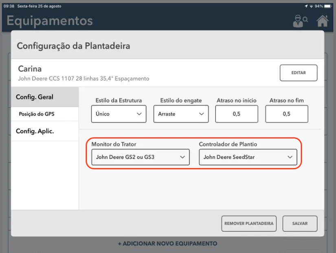Click the SALVAR button

[x=300, y=223]
